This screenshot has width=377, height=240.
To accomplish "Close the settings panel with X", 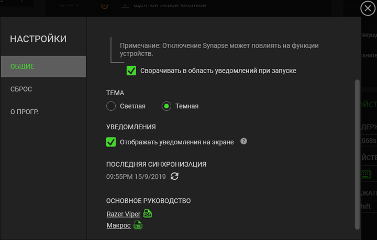I will [x=368, y=9].
